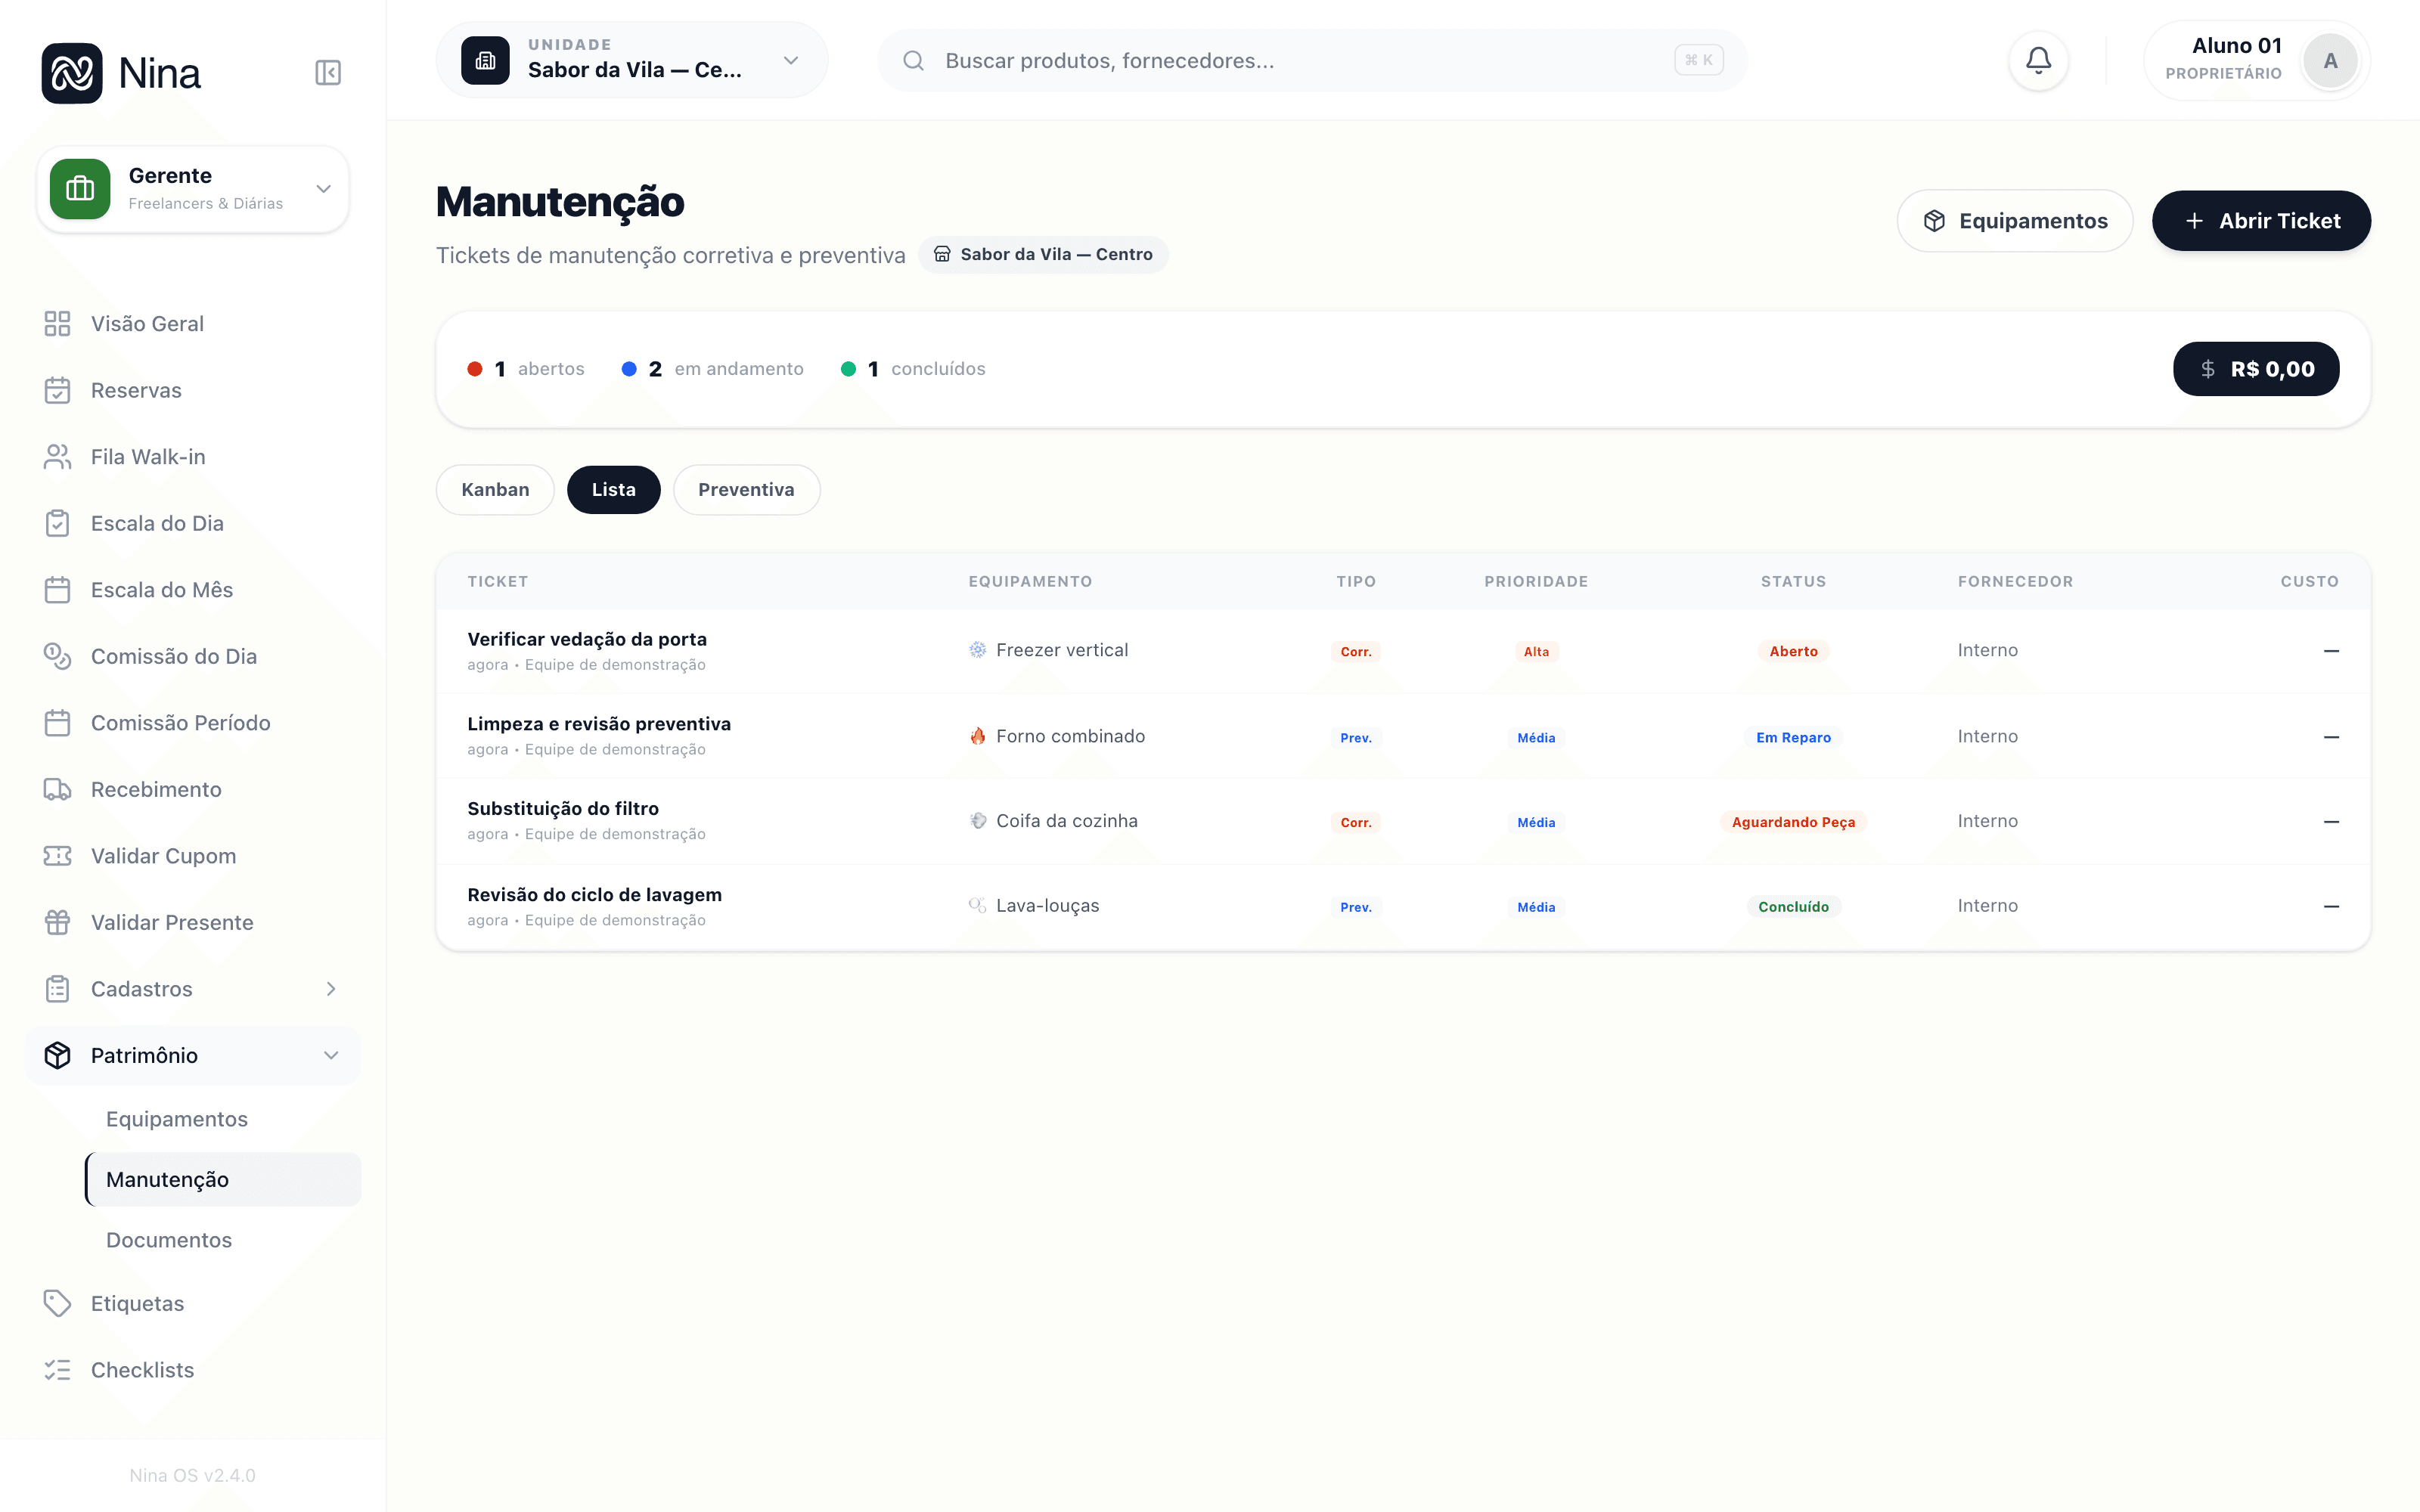Click the Prioridade column header
The image size is (2420, 1512).
1536,582
